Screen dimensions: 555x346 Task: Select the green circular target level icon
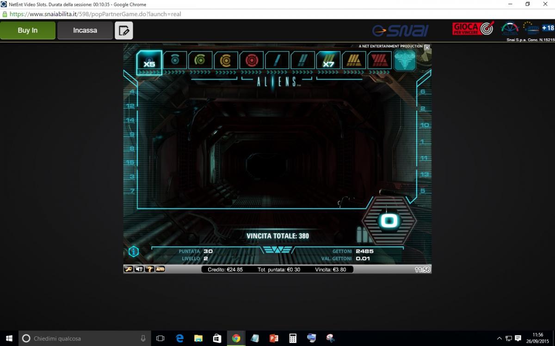[200, 60]
